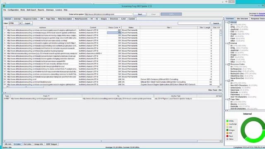
Task: Click main table vertical scrollbar down arrow
Action: coord(221,84)
